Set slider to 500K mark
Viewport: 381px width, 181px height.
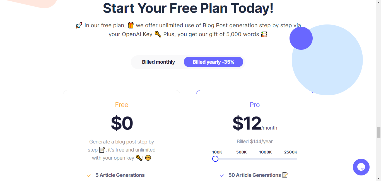242,152
